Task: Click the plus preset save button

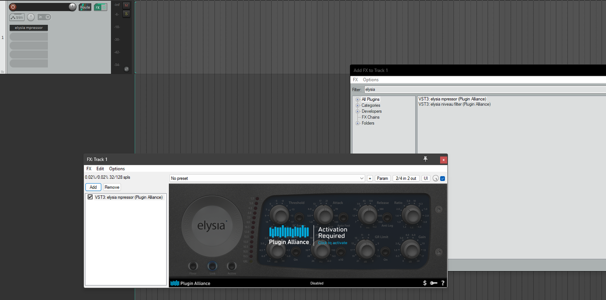Action: pos(370,178)
